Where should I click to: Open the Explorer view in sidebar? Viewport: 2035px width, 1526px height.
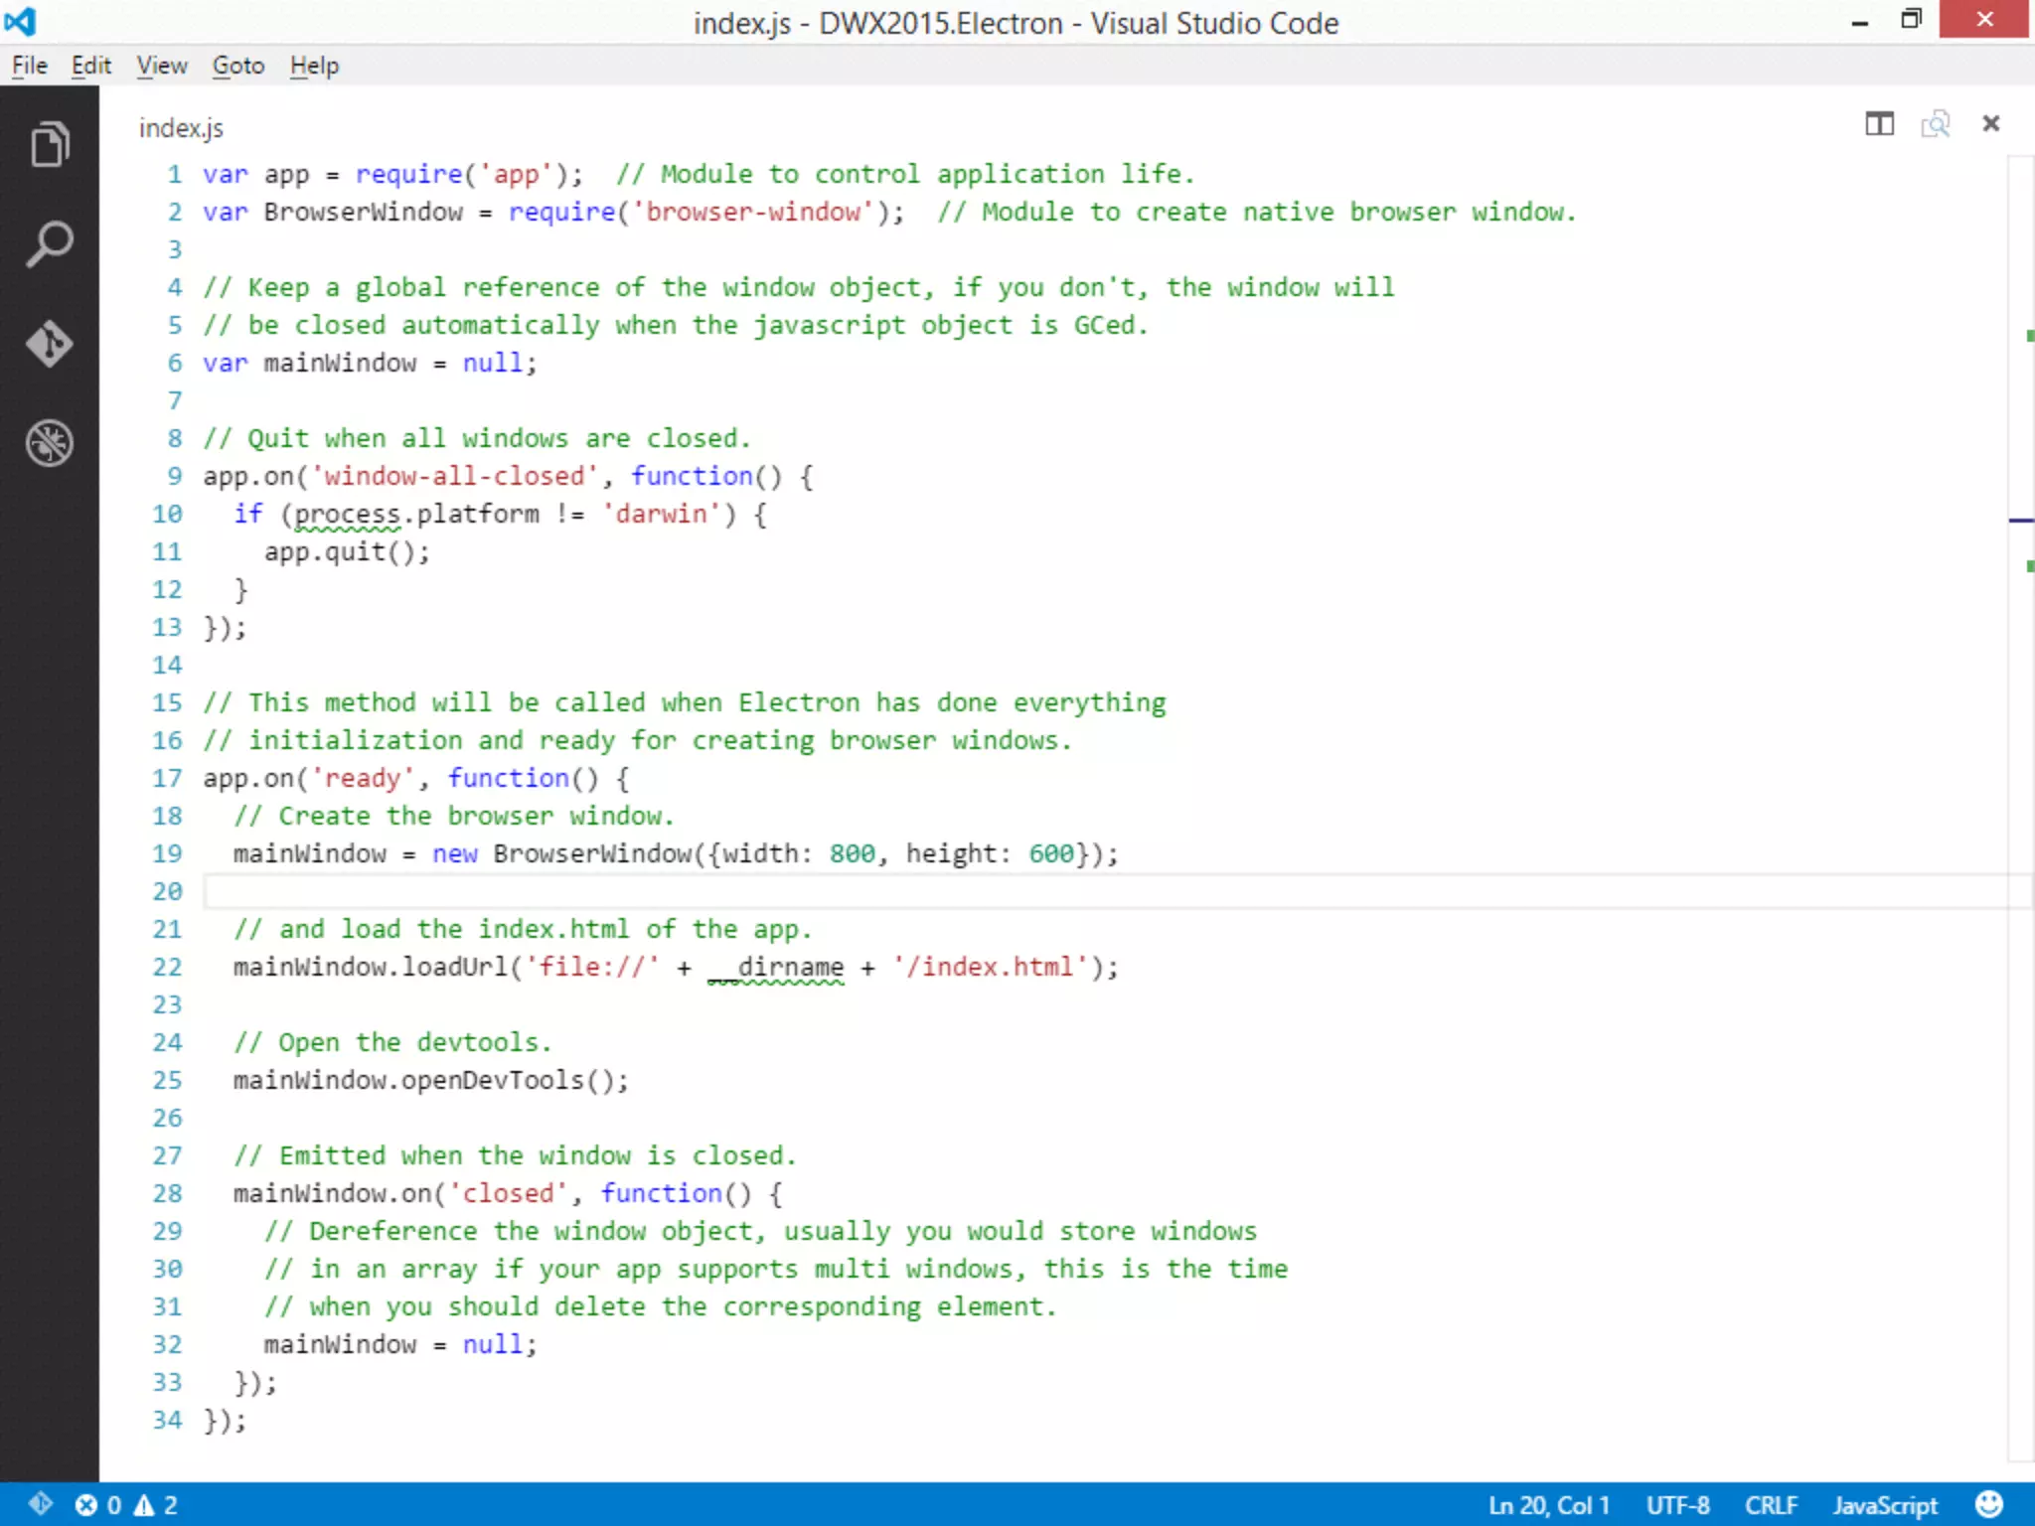coord(50,145)
